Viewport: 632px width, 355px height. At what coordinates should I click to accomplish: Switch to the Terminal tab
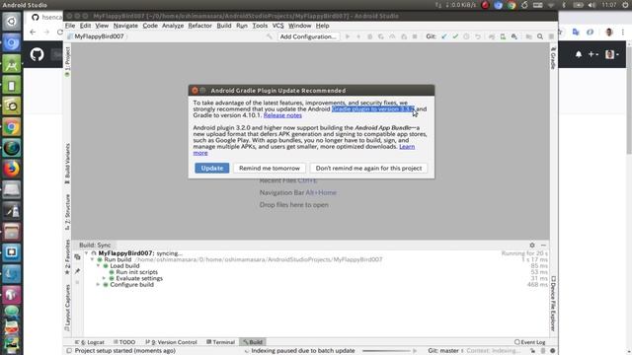pyautogui.click(x=220, y=342)
